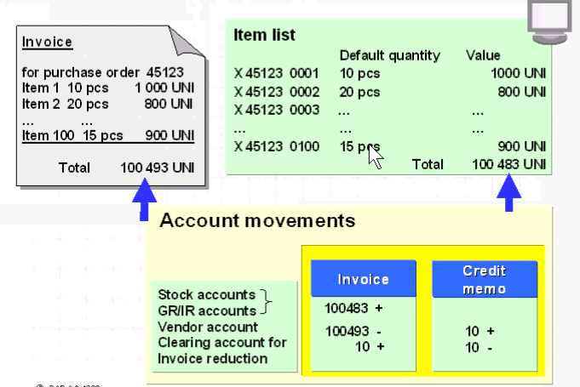
Task: Select '10 pcs' quantity in Item list
Action: [x=359, y=73]
